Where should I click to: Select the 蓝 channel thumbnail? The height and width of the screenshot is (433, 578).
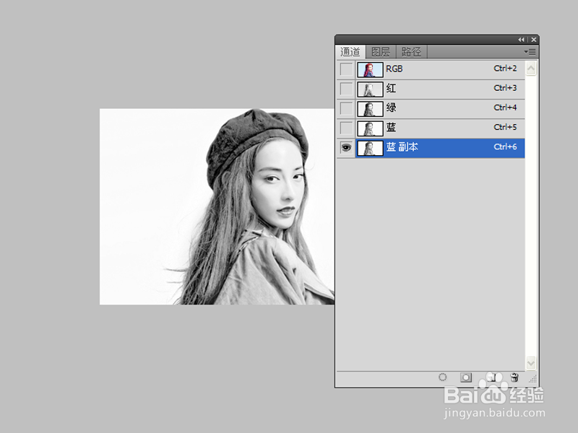pos(370,128)
